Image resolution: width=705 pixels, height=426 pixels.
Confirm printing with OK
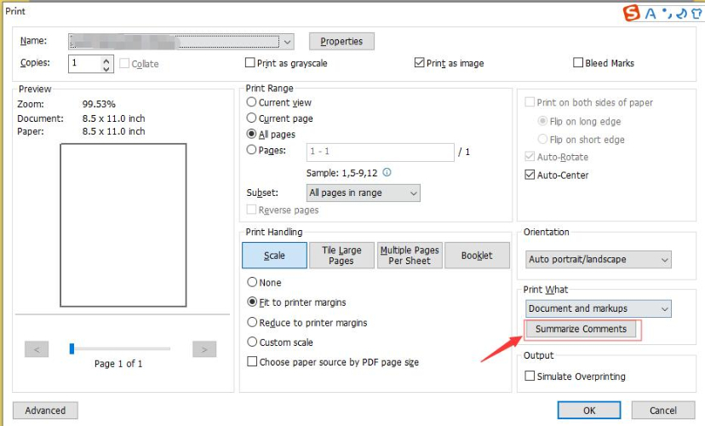(589, 411)
